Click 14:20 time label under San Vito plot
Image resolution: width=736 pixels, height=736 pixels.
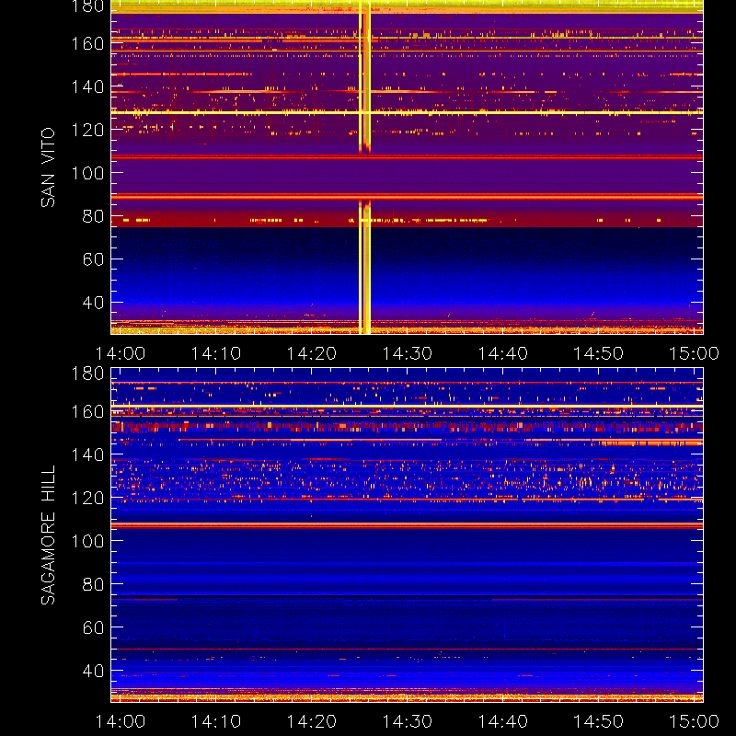click(312, 353)
